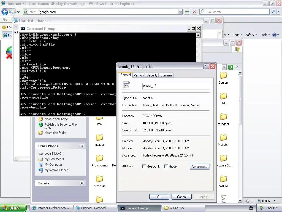Open the Tools menu in IE toolbar
The width and height of the screenshot is (282, 212).
265,35
